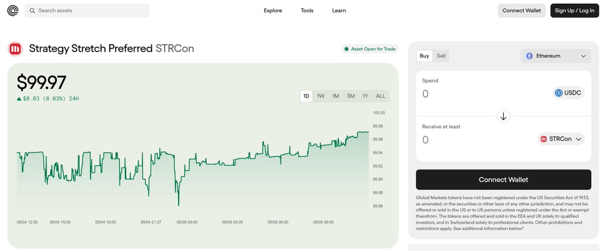Open the Learn menu
Screen dimensions: 607x251
point(339,11)
